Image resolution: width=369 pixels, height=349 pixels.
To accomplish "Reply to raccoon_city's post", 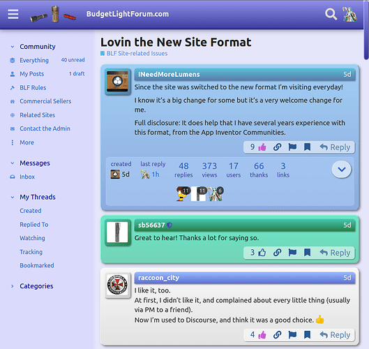I will tap(335, 334).
